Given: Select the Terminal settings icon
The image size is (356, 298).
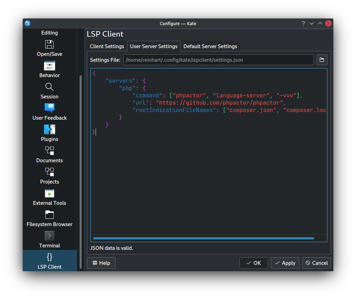Looking at the screenshot, I should coord(49,236).
